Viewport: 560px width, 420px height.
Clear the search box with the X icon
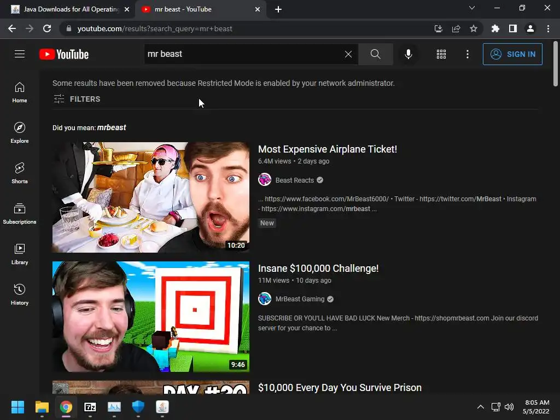coord(348,54)
